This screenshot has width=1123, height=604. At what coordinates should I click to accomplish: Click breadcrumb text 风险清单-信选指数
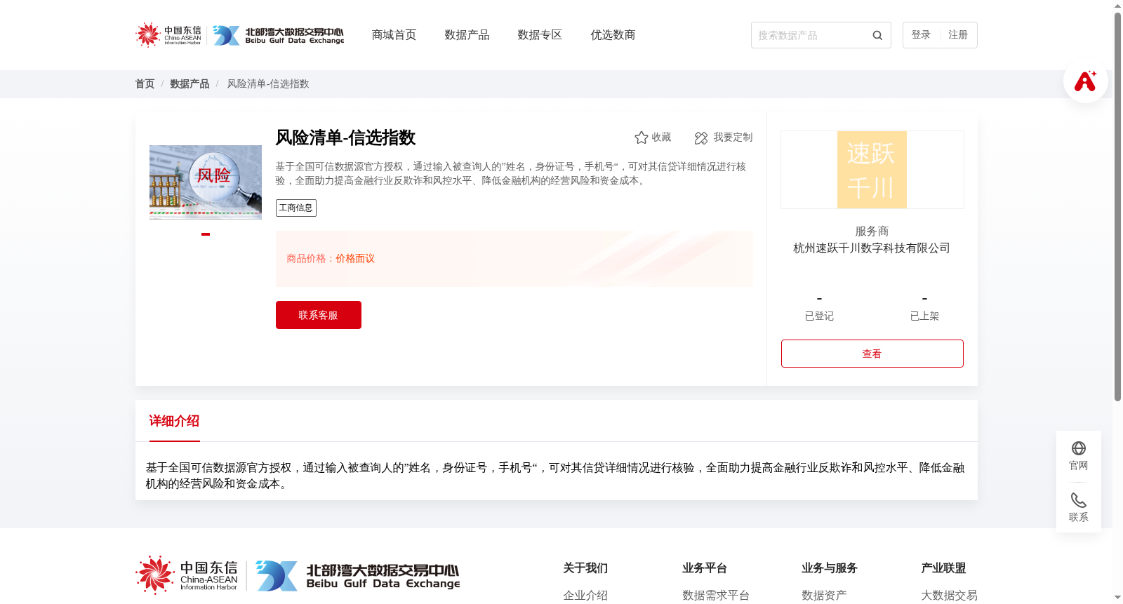pyautogui.click(x=268, y=83)
